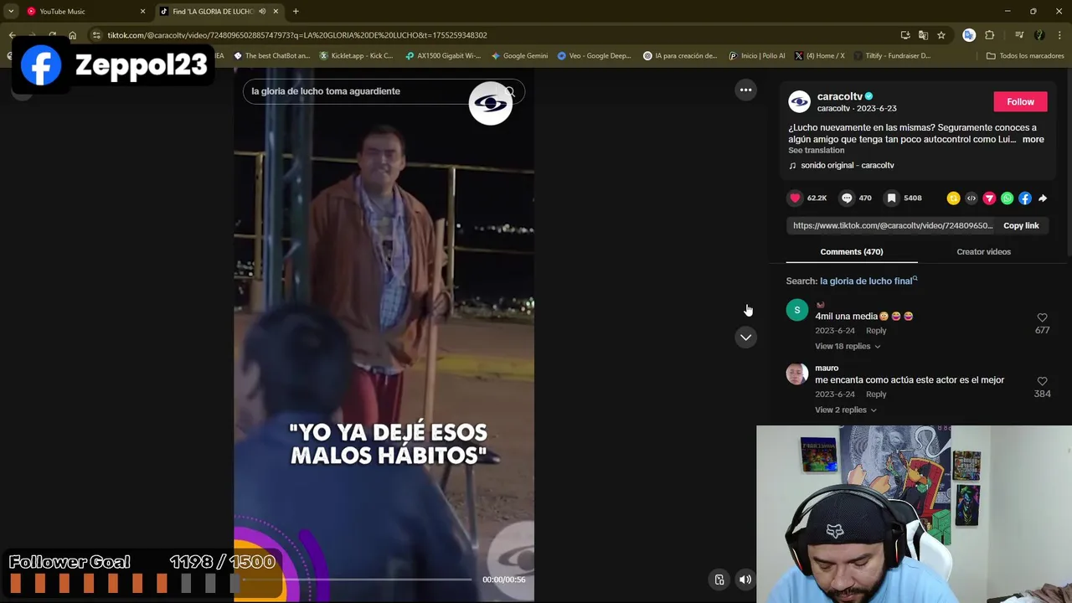Click the translate page icon
The image size is (1072, 603).
tap(923, 35)
